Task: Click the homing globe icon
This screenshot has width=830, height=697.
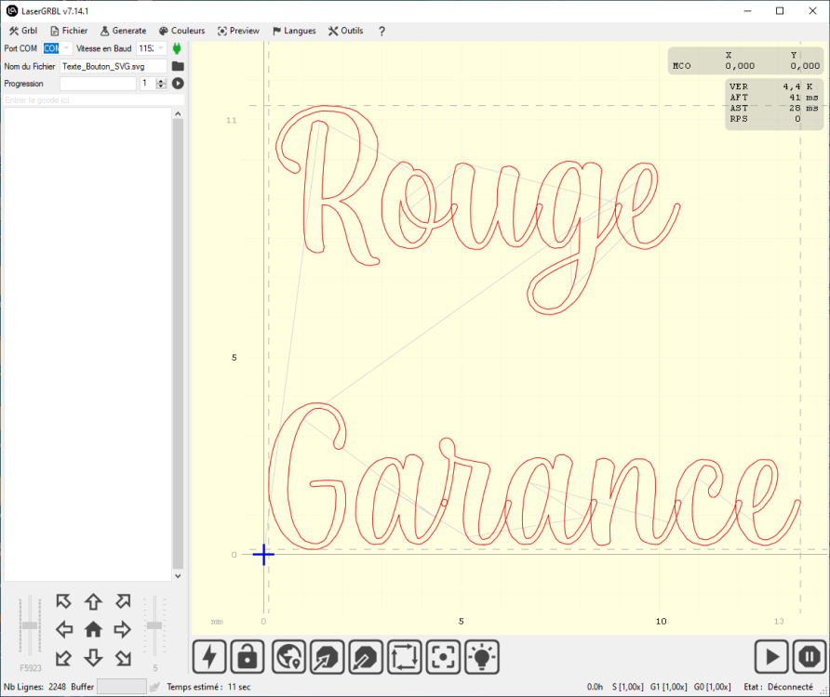Action: tap(287, 657)
